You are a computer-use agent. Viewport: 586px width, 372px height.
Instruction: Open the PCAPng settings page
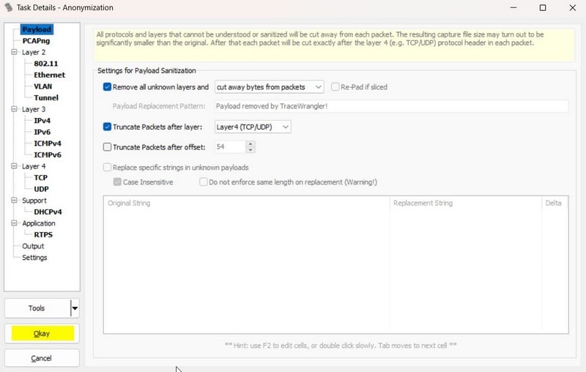36,41
